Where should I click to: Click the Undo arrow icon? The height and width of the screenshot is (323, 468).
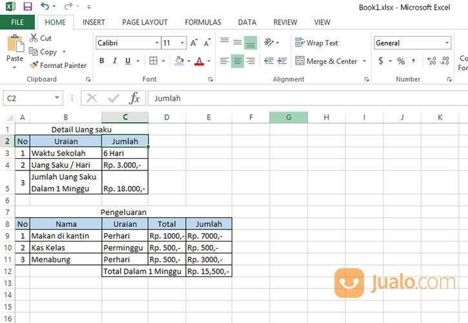(45, 6)
